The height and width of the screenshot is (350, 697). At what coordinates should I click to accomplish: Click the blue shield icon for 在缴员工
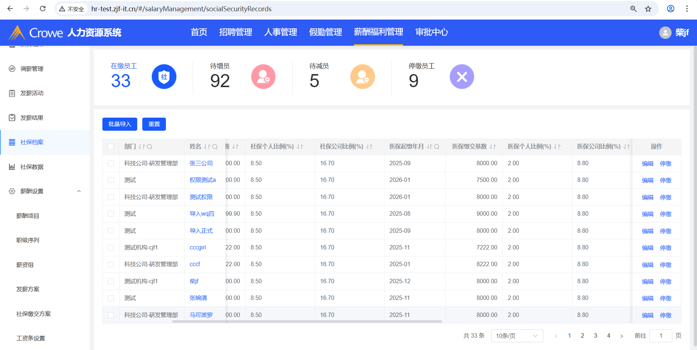[x=164, y=77]
